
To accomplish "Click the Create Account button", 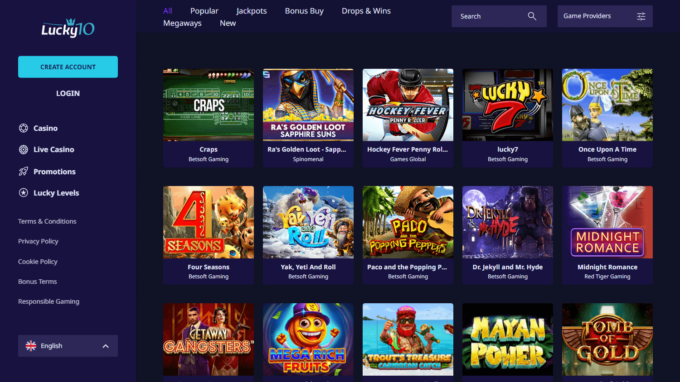I will [68, 67].
